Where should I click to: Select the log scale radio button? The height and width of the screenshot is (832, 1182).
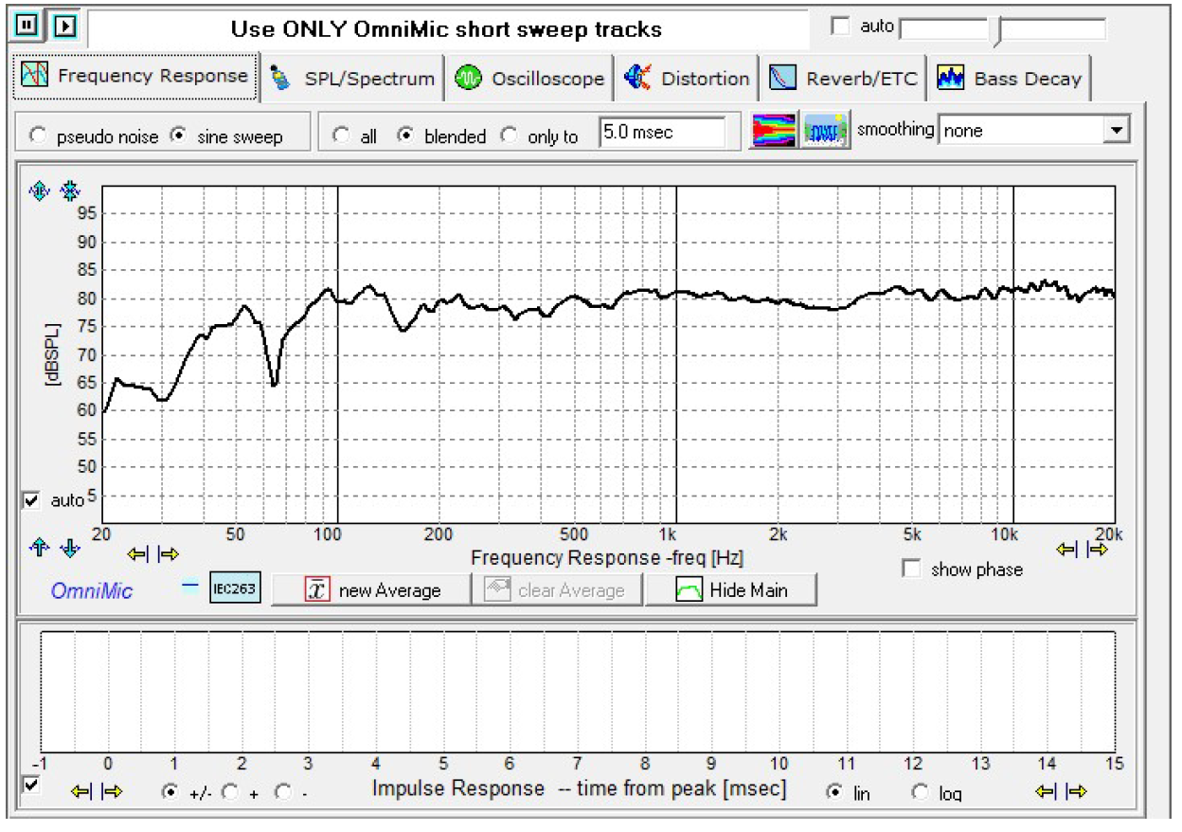pyautogui.click(x=920, y=792)
